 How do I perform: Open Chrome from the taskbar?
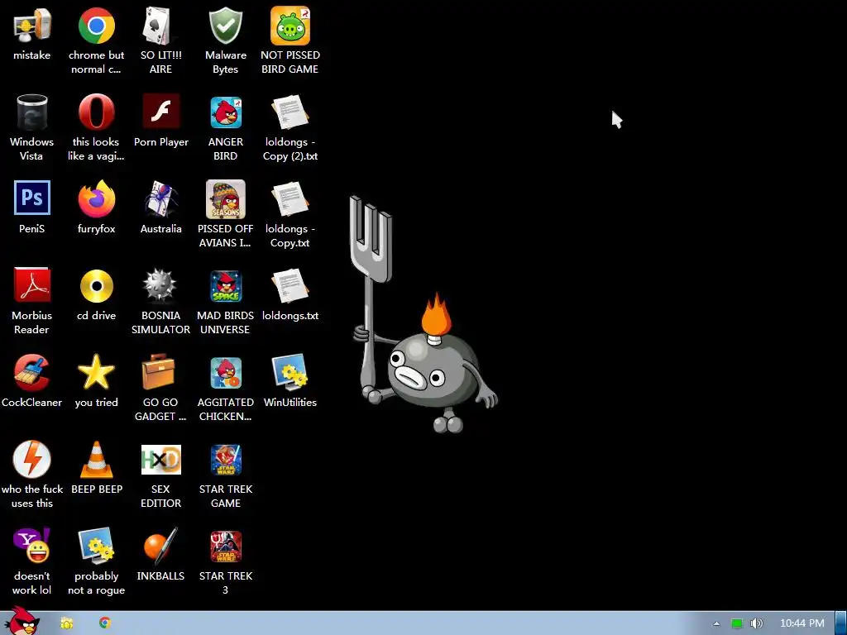[105, 623]
